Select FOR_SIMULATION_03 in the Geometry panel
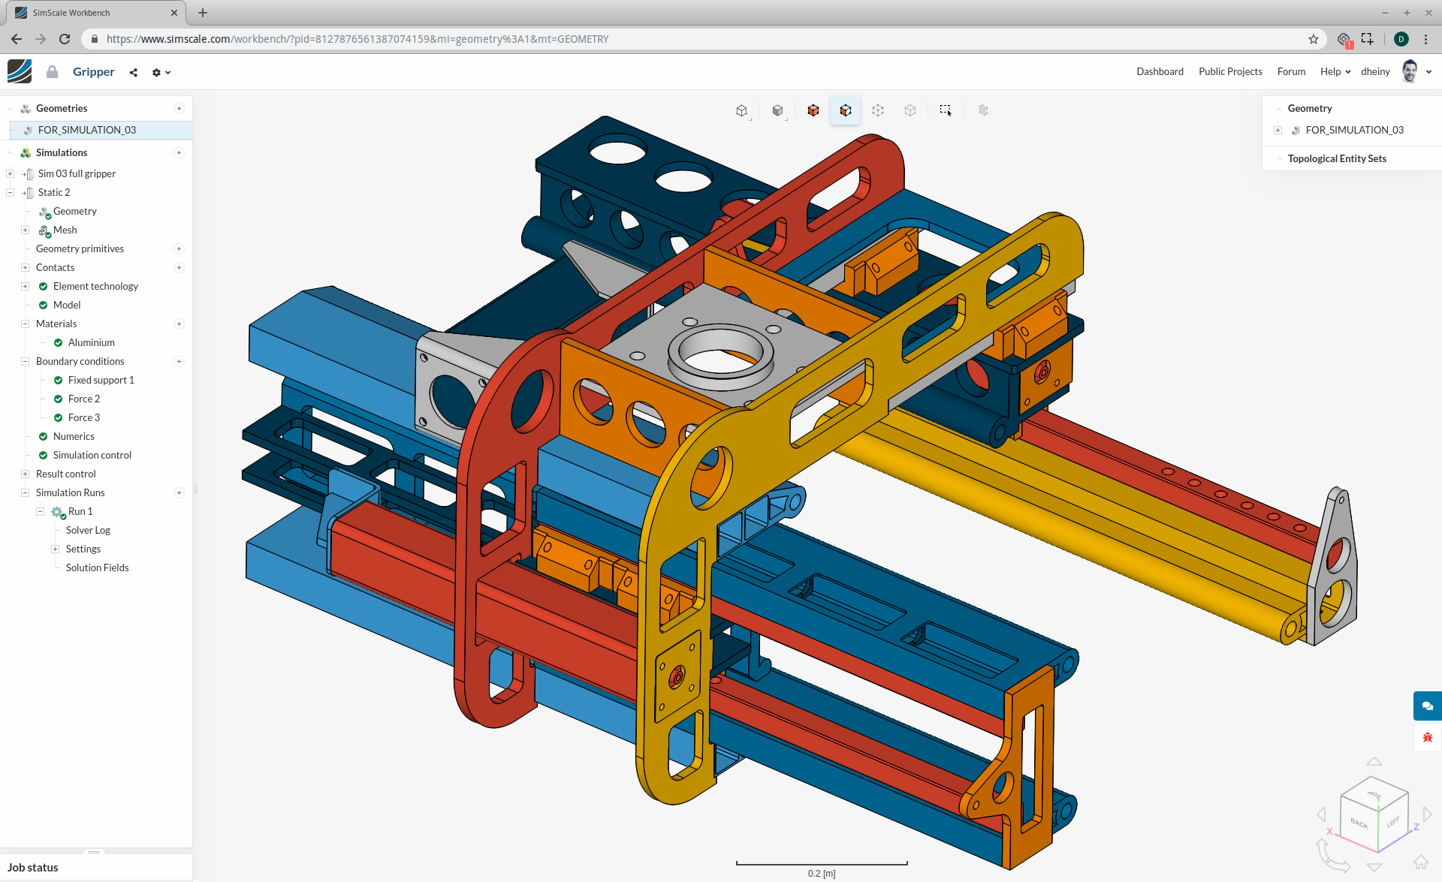Viewport: 1442px width, 882px height. click(1353, 130)
